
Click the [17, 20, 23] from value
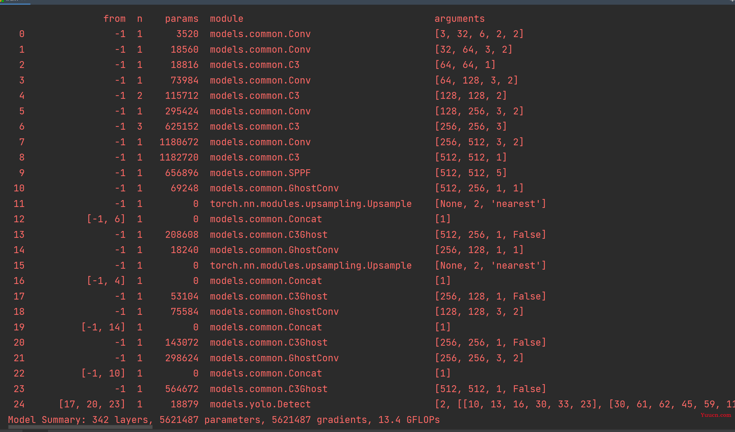point(92,404)
